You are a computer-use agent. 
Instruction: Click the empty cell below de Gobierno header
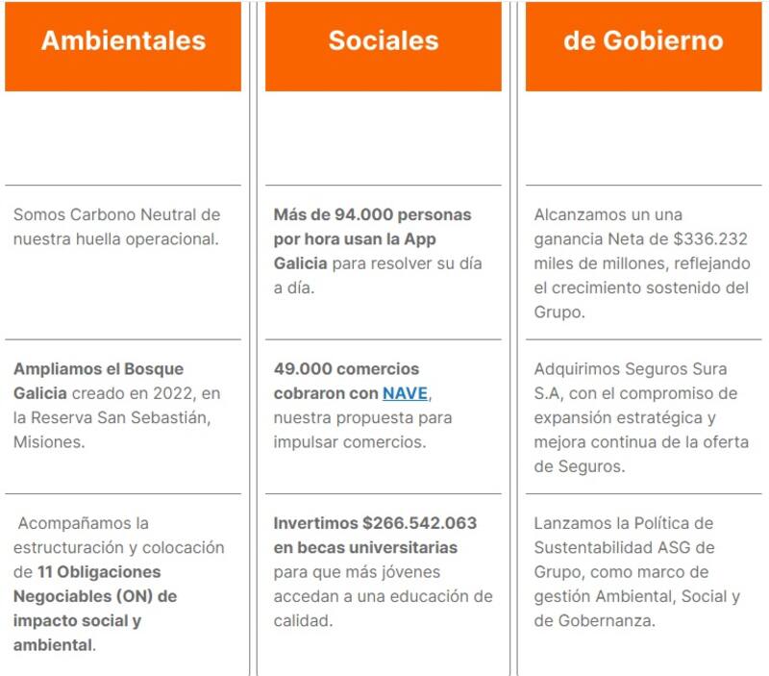pos(643,138)
